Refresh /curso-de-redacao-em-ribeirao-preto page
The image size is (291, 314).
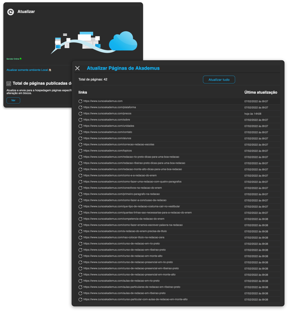pyautogui.click(x=80, y=250)
